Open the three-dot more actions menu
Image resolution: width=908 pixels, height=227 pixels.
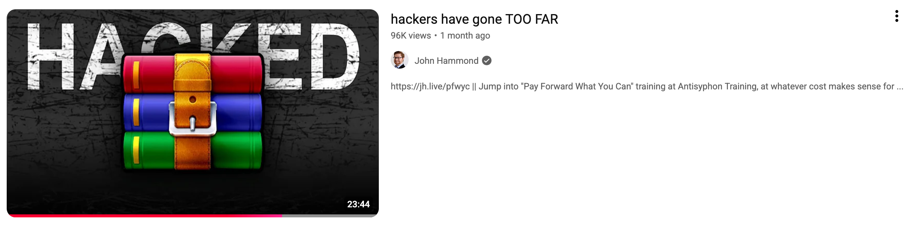click(896, 16)
